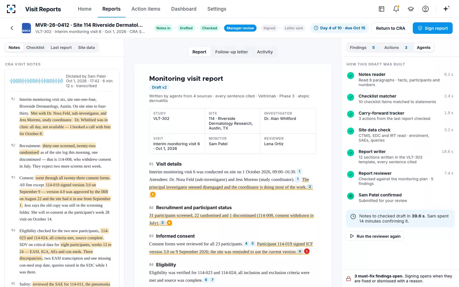
Task: Click the highlighted '31 participants screened' sentence
Action: (x=231, y=219)
